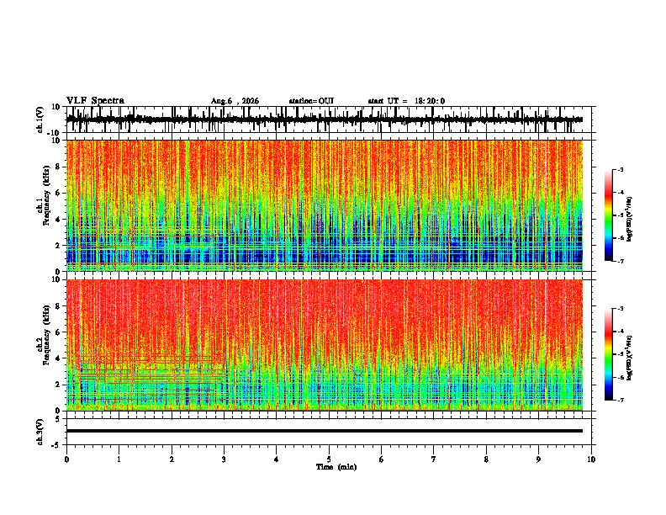Select the date label Aug.6, 2026
Screen dimensions: 666x515
point(235,101)
